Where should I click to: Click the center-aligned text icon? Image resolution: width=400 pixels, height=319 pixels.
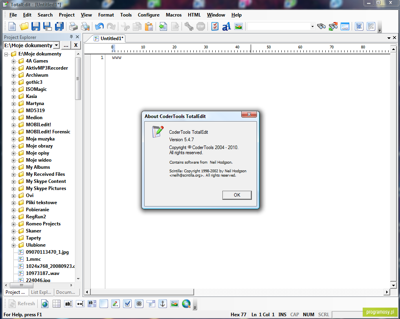359,26
